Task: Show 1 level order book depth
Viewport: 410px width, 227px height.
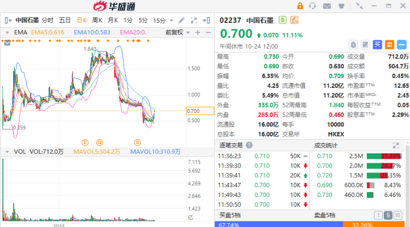Action: point(378,215)
